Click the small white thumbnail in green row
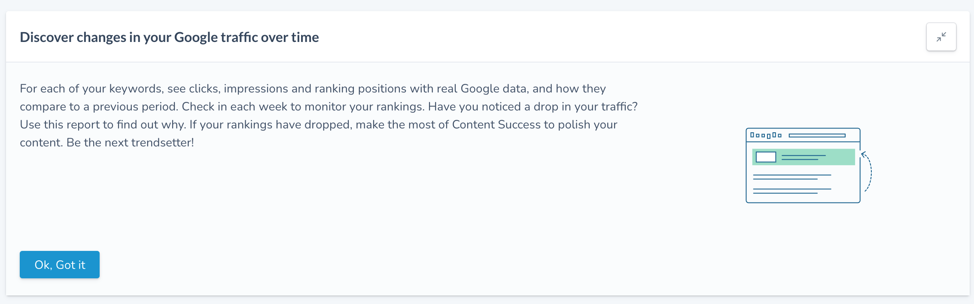This screenshot has width=974, height=304. pyautogui.click(x=766, y=157)
